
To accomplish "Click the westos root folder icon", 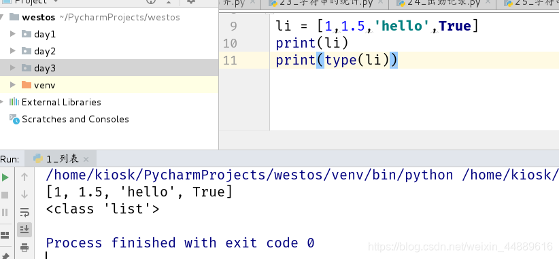I will 14,17.
